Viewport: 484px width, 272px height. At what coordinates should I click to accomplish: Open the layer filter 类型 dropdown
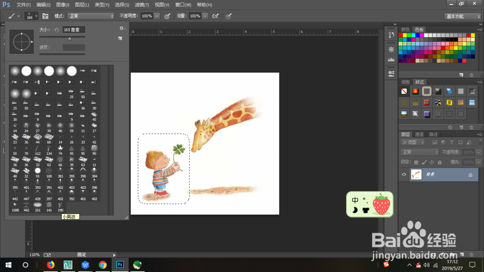click(413, 142)
